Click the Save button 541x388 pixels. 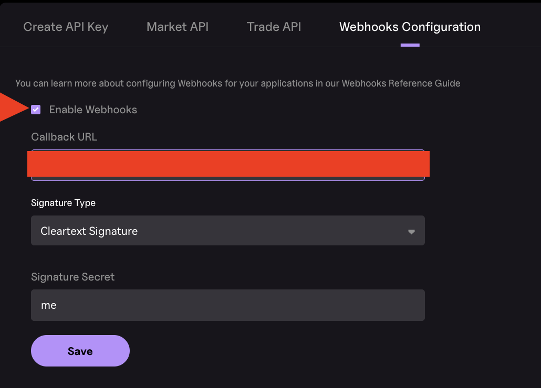point(80,351)
